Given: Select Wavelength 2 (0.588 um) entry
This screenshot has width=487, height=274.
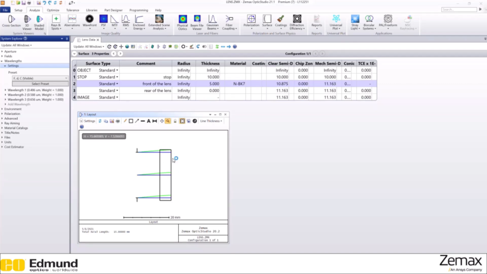Looking at the screenshot, I should (36, 95).
